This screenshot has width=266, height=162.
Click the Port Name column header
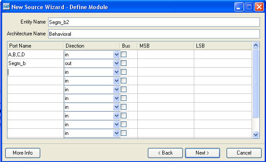point(35,46)
